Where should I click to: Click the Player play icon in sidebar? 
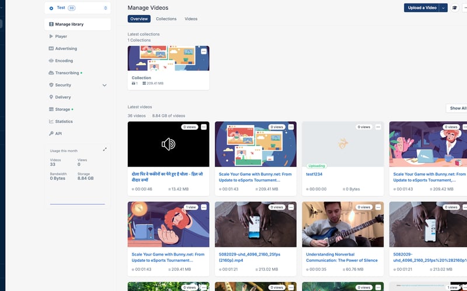coord(51,36)
